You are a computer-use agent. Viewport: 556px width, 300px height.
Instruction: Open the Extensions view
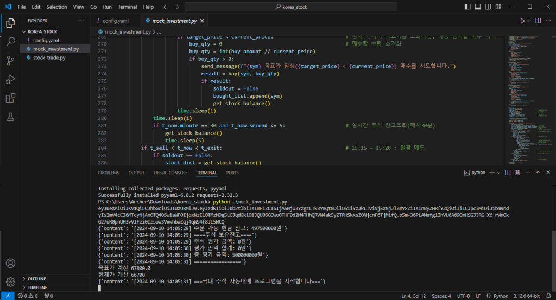coord(10,98)
